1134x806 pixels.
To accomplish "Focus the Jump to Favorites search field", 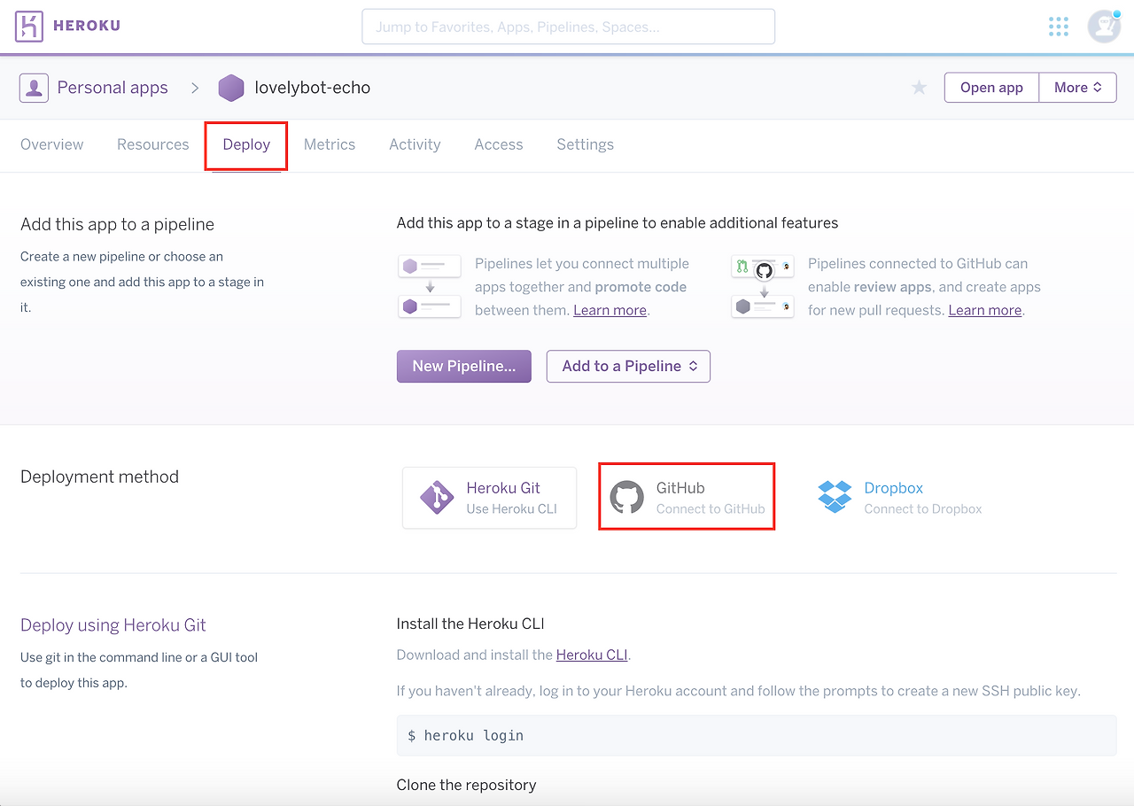I will [x=568, y=27].
